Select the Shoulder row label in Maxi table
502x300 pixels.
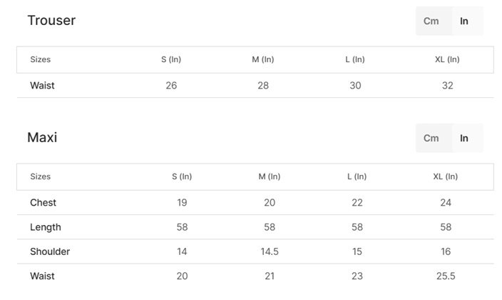click(50, 251)
